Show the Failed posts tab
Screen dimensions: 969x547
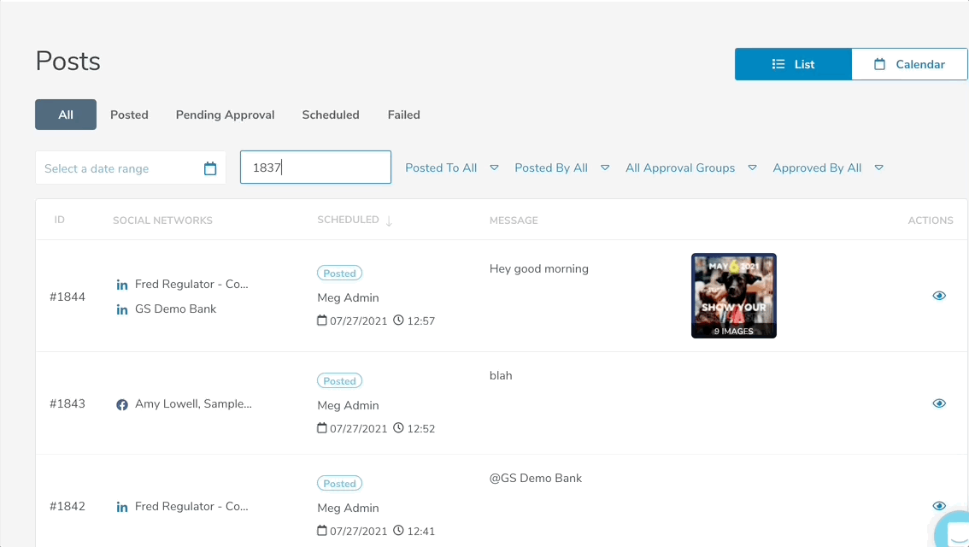[x=403, y=115]
